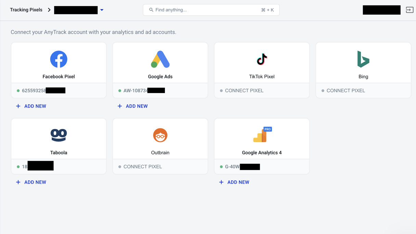Click grey status dot on Outbrain

120,167
